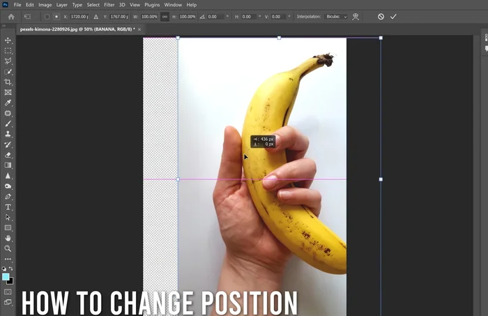Viewport: 488px width, 316px height.
Task: Commit the transform with the checkmark
Action: (x=393, y=16)
